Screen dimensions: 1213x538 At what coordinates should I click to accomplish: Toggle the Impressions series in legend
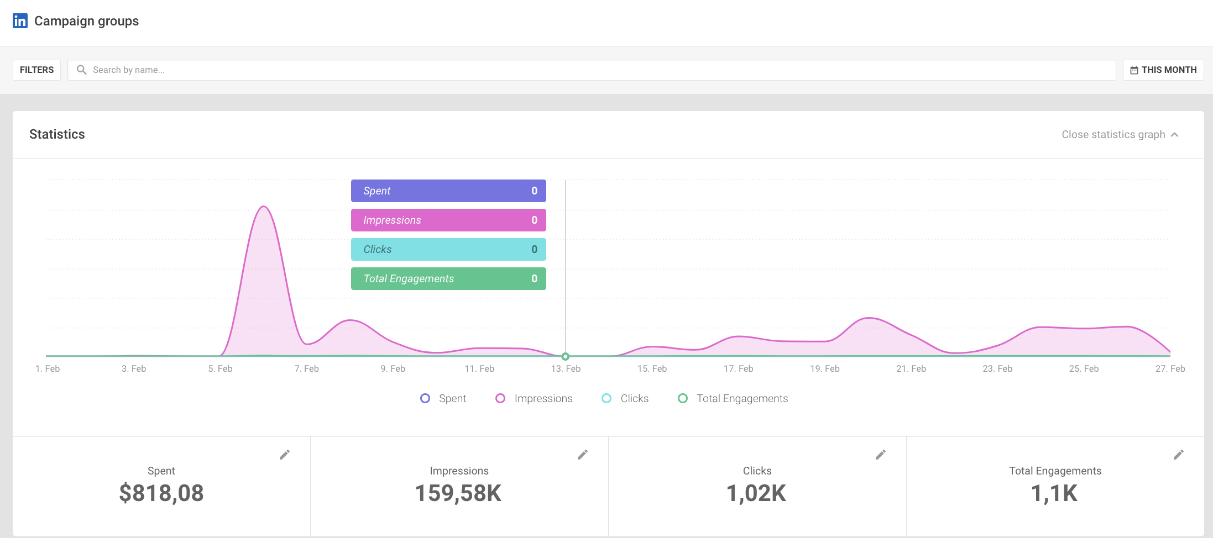pos(534,398)
